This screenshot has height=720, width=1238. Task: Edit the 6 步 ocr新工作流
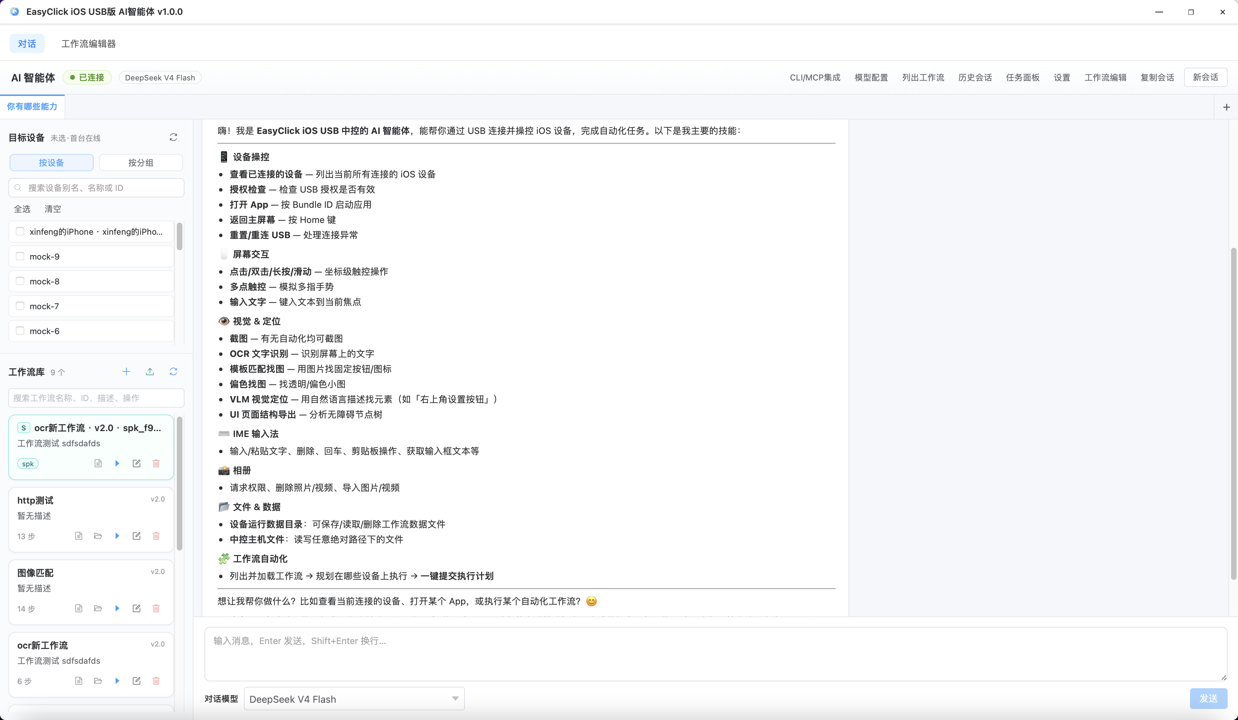coord(136,681)
